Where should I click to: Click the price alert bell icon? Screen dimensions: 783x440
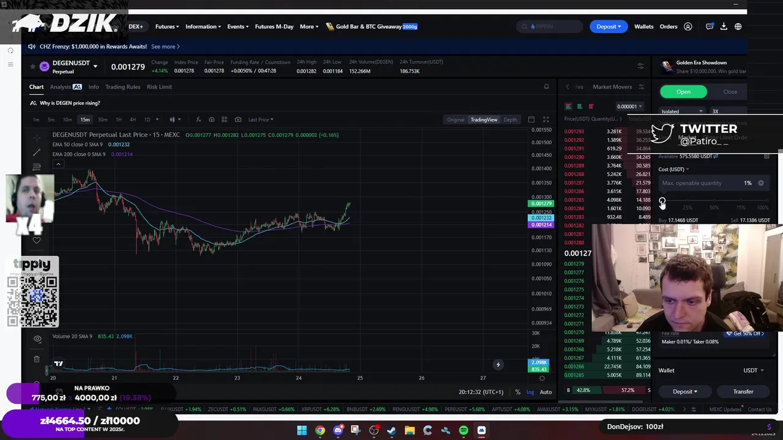pyautogui.click(x=546, y=87)
